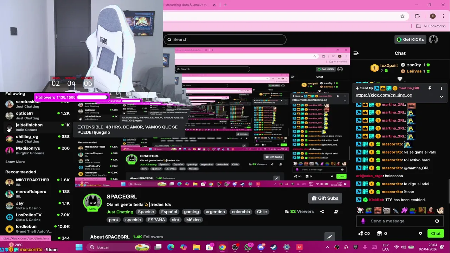Share the SPACEGRL stream
The image size is (450, 253).
[x=322, y=212]
